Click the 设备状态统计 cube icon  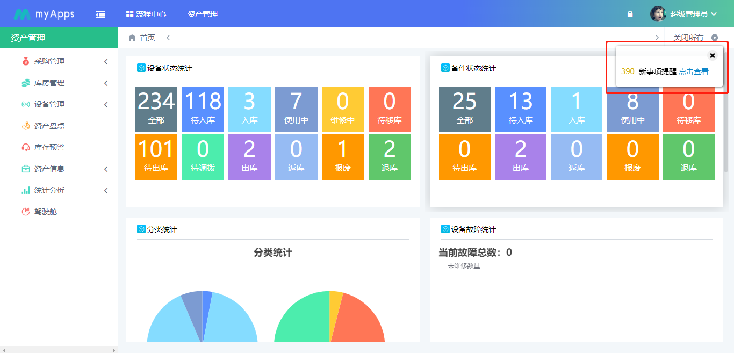click(141, 68)
